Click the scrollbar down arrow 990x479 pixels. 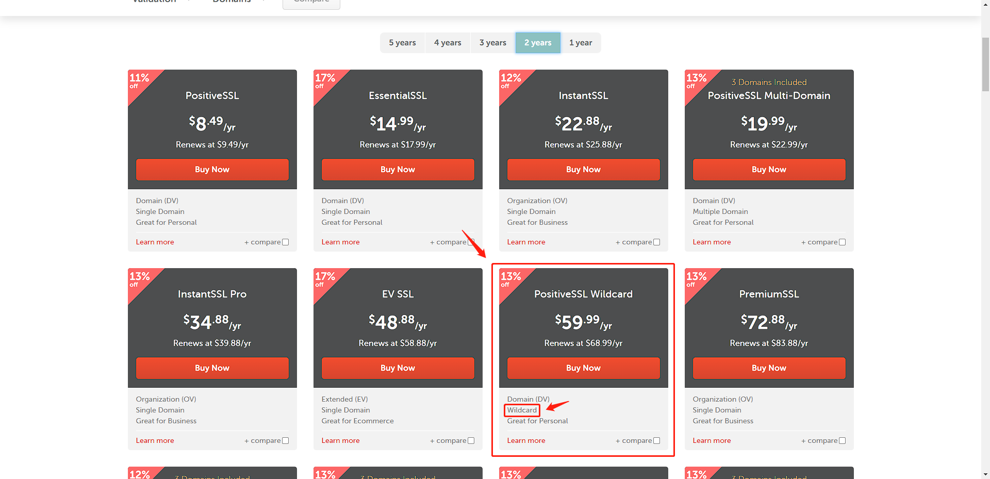[985, 474]
